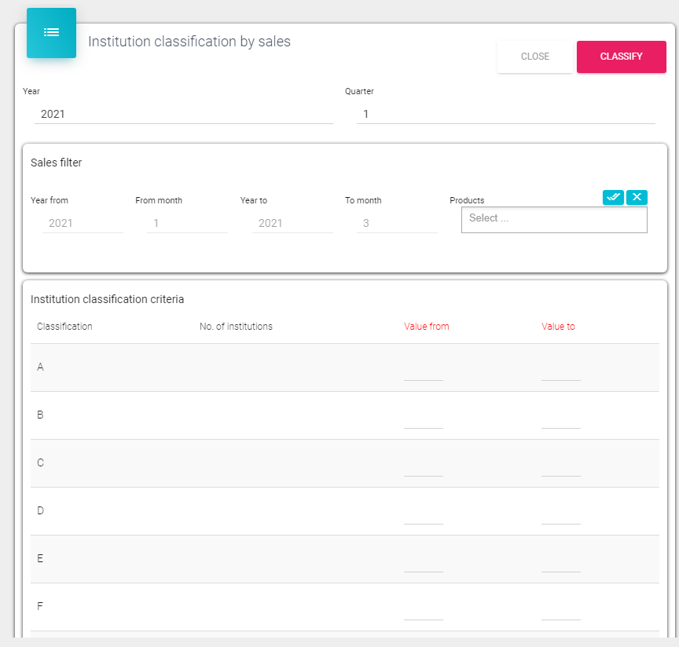679x647 pixels.
Task: Click the Quarter input field
Action: pyautogui.click(x=505, y=114)
